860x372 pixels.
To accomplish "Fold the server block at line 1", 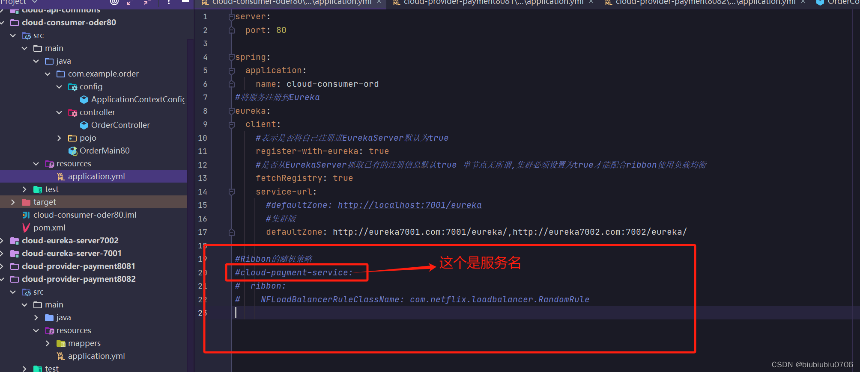I will [232, 17].
